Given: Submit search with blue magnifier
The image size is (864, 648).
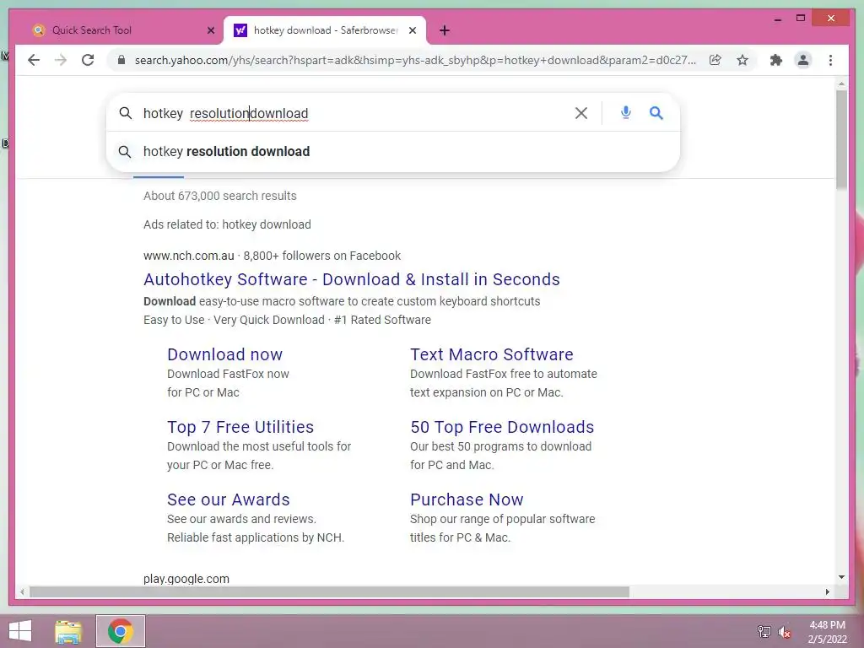Looking at the screenshot, I should 656,113.
